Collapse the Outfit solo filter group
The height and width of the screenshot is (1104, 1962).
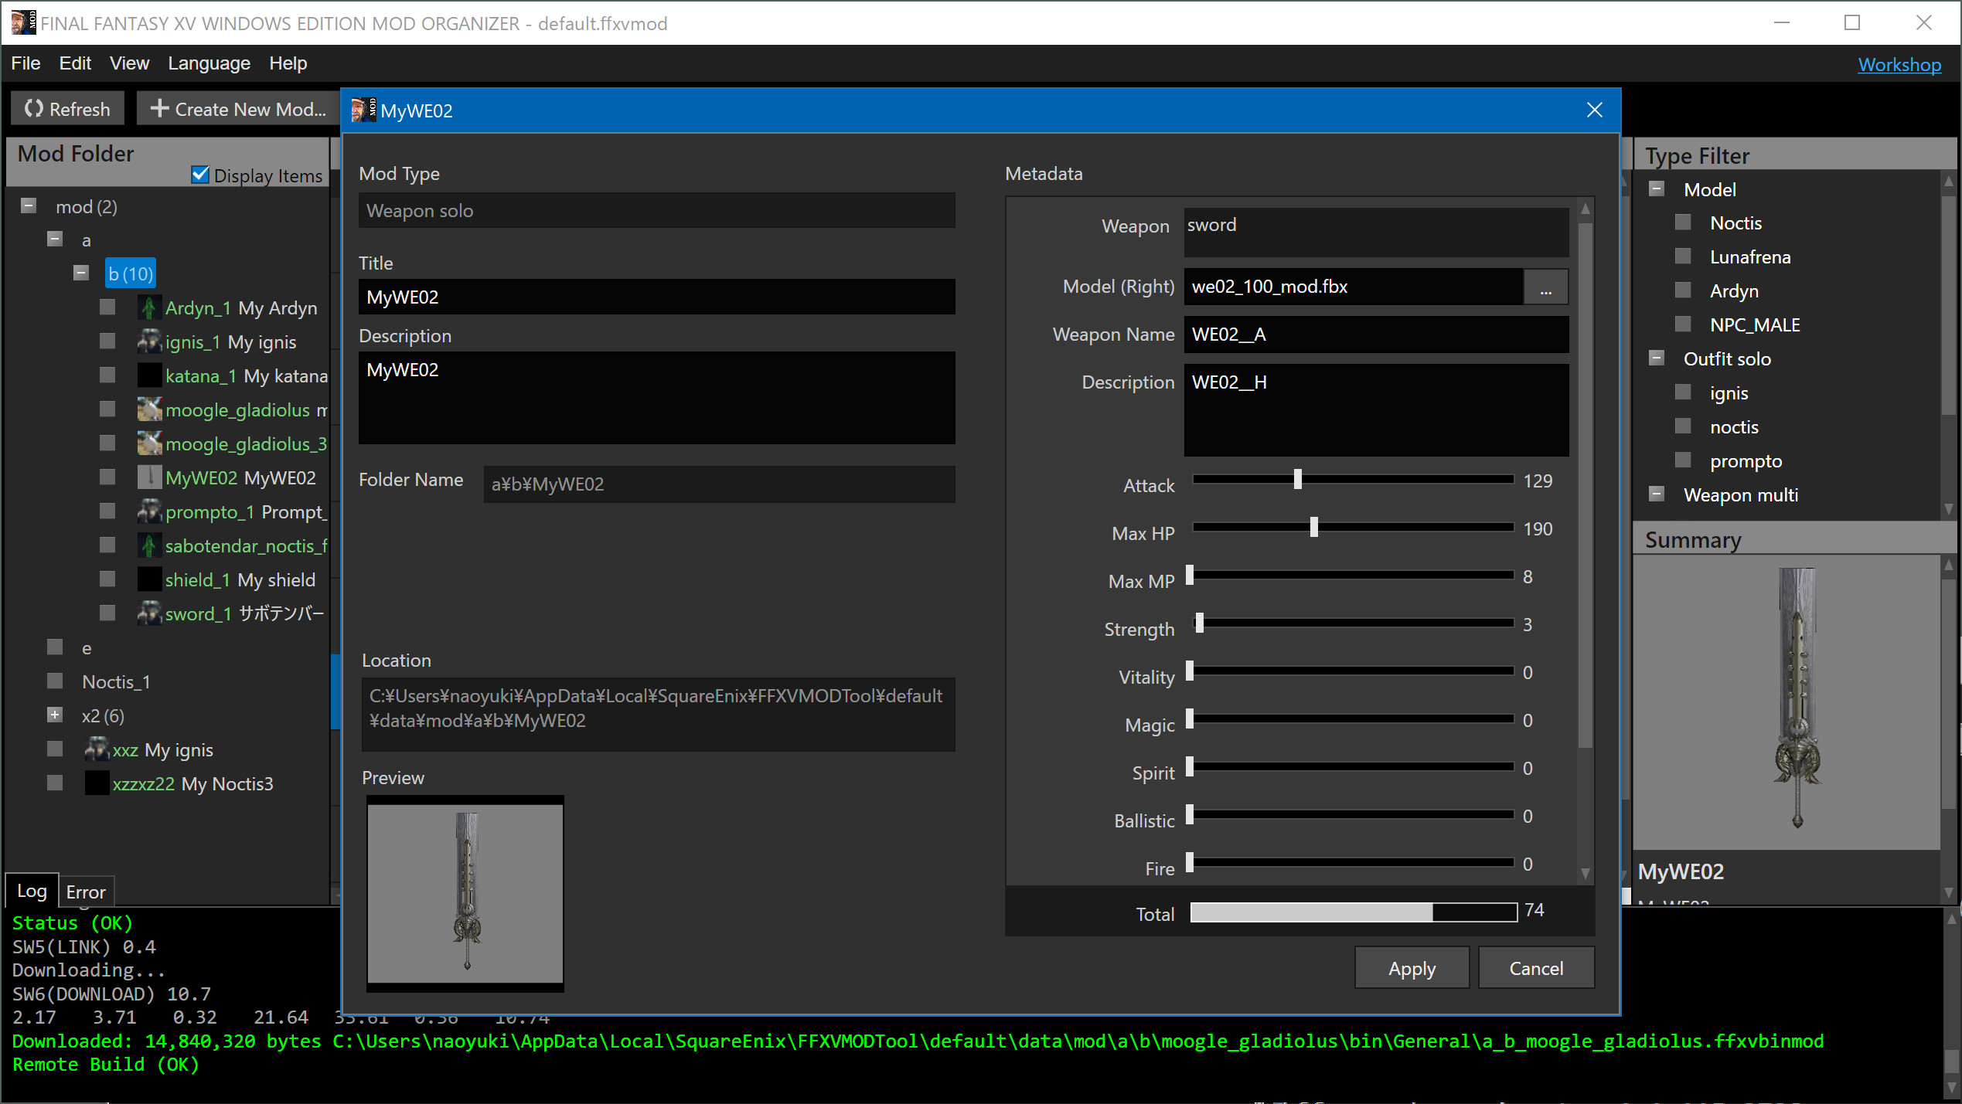click(1656, 357)
